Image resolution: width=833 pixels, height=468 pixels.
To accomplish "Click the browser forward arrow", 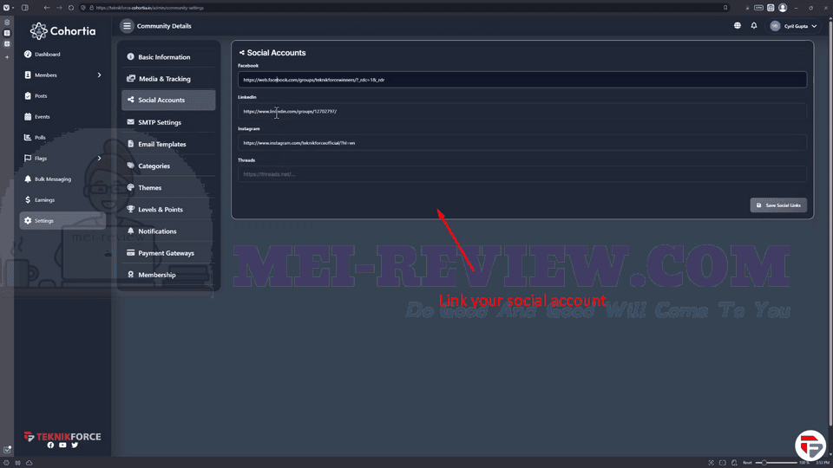I will click(x=59, y=8).
